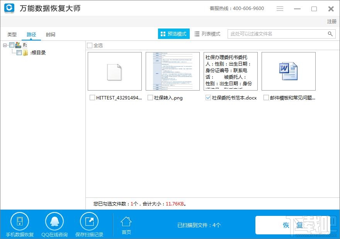Click the 注册 registration link

click(331, 22)
